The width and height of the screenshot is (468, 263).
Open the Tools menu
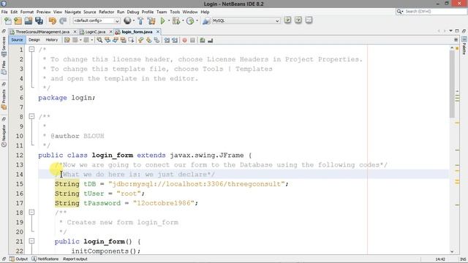pos(175,12)
